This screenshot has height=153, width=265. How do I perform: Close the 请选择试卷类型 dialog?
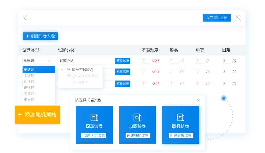click(198, 101)
